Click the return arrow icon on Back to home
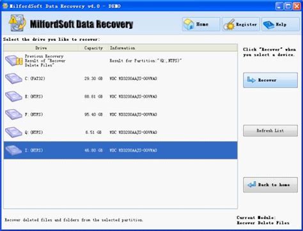303x231 pixels. pos(252,184)
